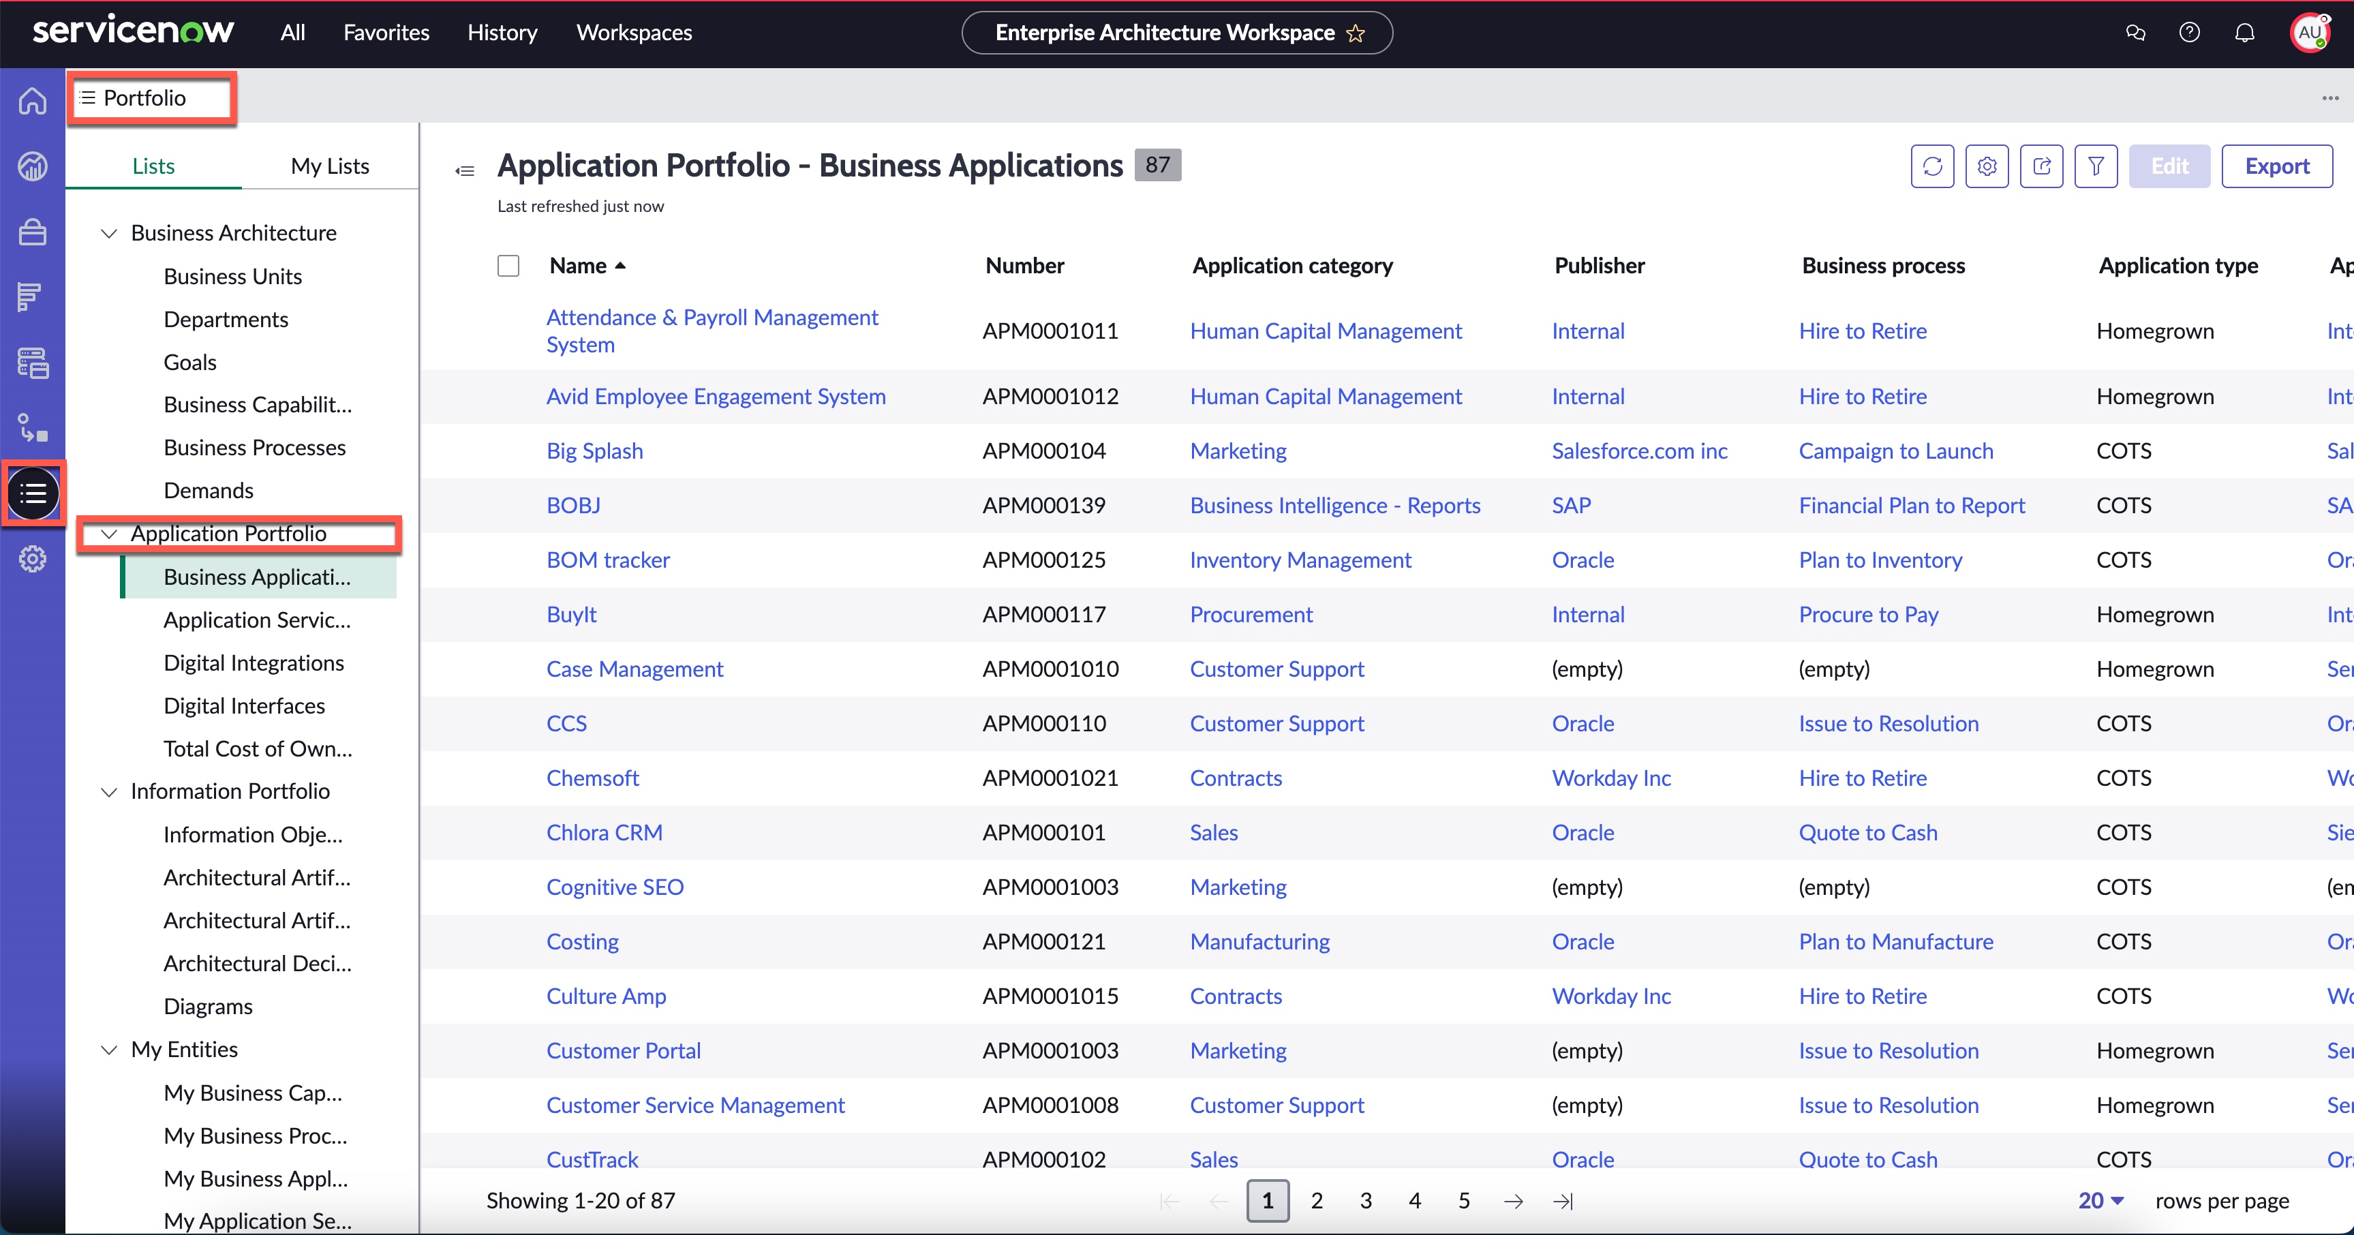
Task: Sort by the Name column header
Action: coord(587,266)
